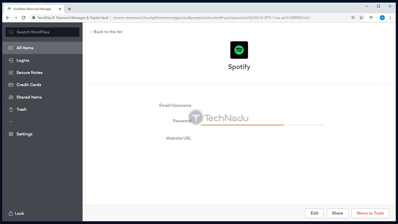This screenshot has height=224, width=398.
Task: Click the Password field label
Action: (x=182, y=121)
